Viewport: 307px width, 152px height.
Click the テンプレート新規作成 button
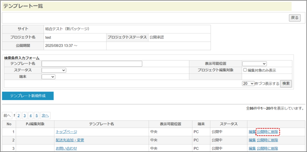coord(28,96)
